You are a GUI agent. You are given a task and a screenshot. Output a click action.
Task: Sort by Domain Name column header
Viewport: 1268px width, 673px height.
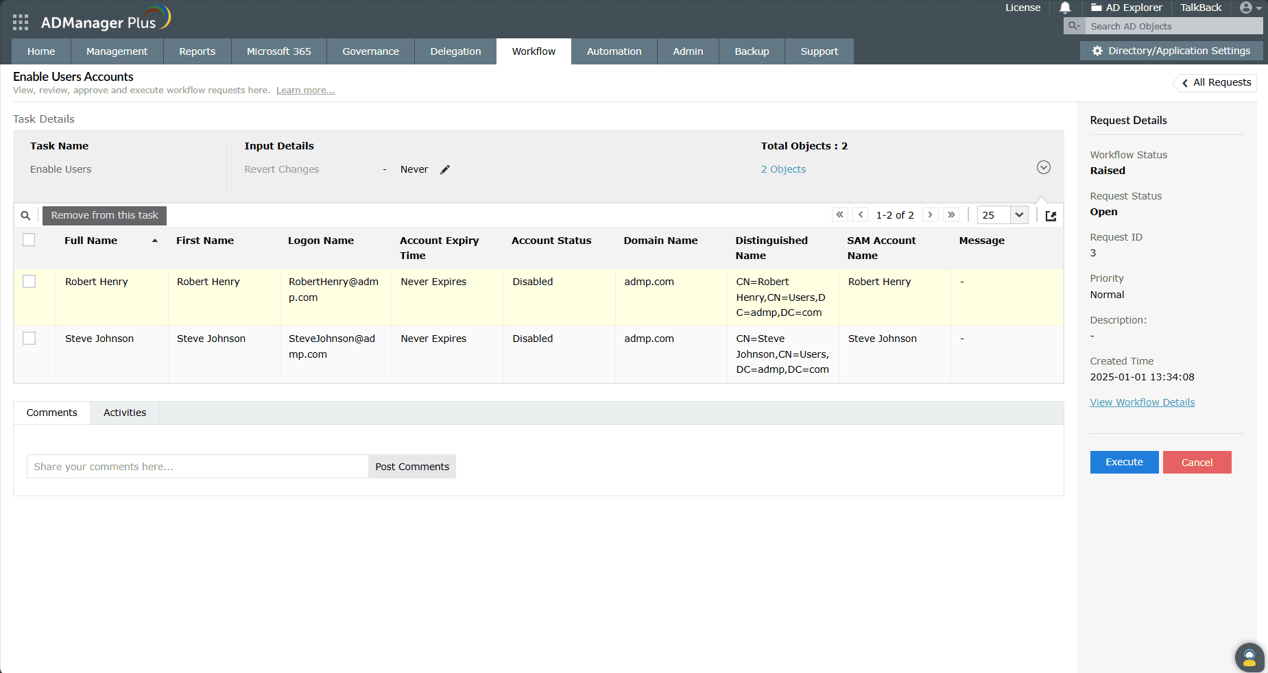click(x=661, y=241)
